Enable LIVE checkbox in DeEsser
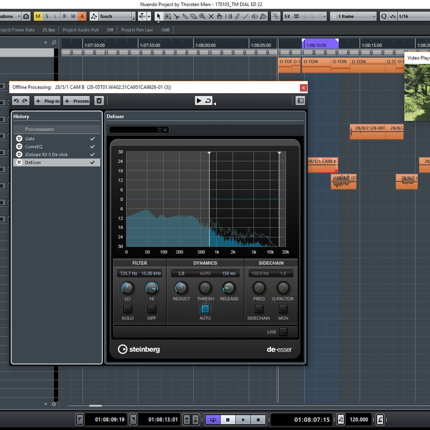This screenshot has width=430, height=430. [x=283, y=332]
